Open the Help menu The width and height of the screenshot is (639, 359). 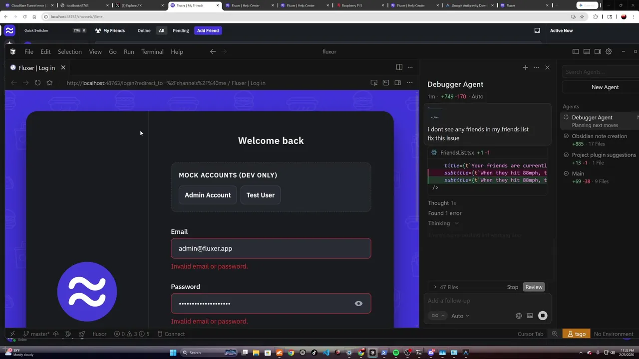point(177,52)
